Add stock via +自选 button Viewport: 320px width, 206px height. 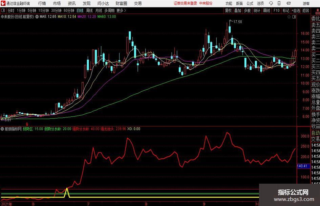296,10
